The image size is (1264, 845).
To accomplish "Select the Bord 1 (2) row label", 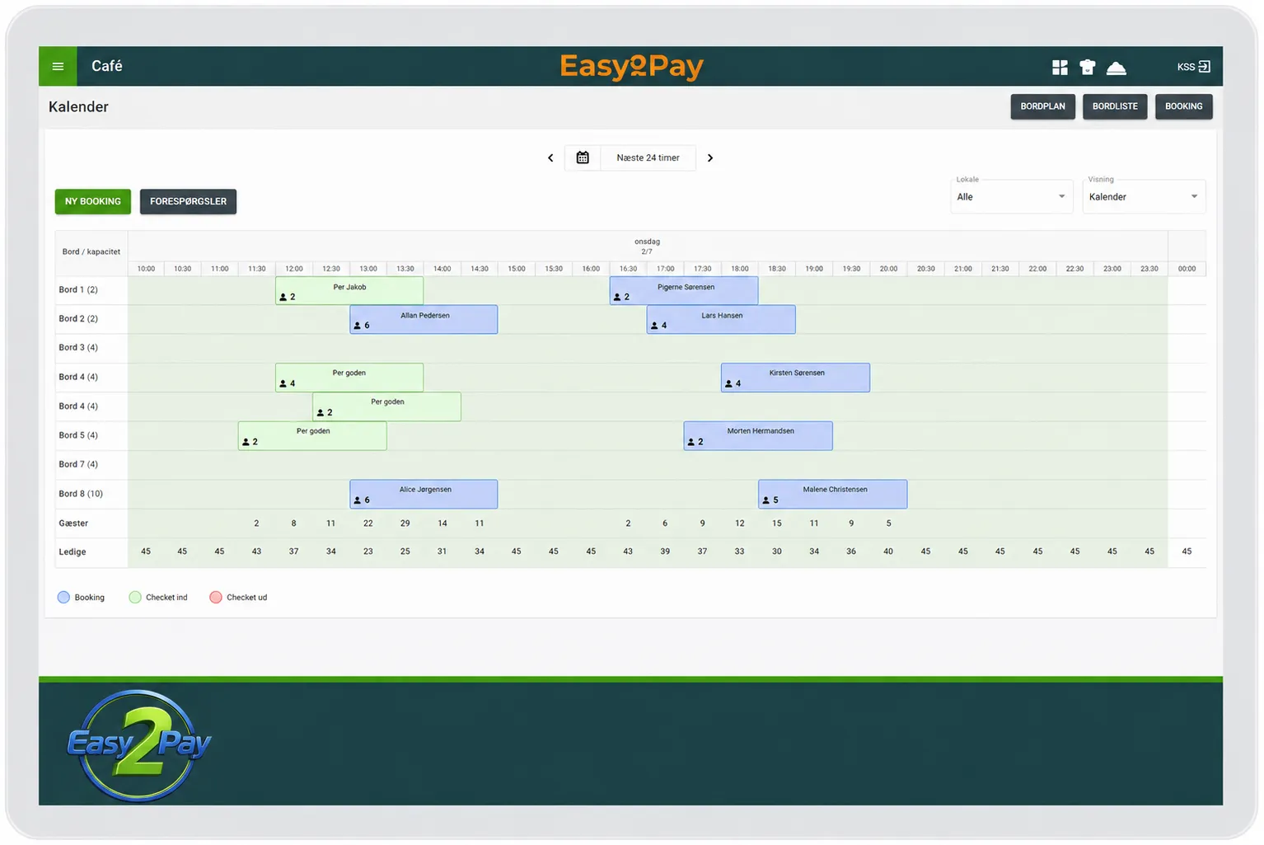I will 78,290.
